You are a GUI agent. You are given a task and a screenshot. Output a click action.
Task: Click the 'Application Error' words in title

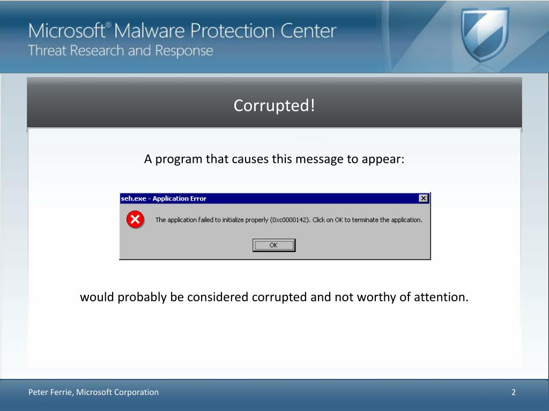click(179, 198)
